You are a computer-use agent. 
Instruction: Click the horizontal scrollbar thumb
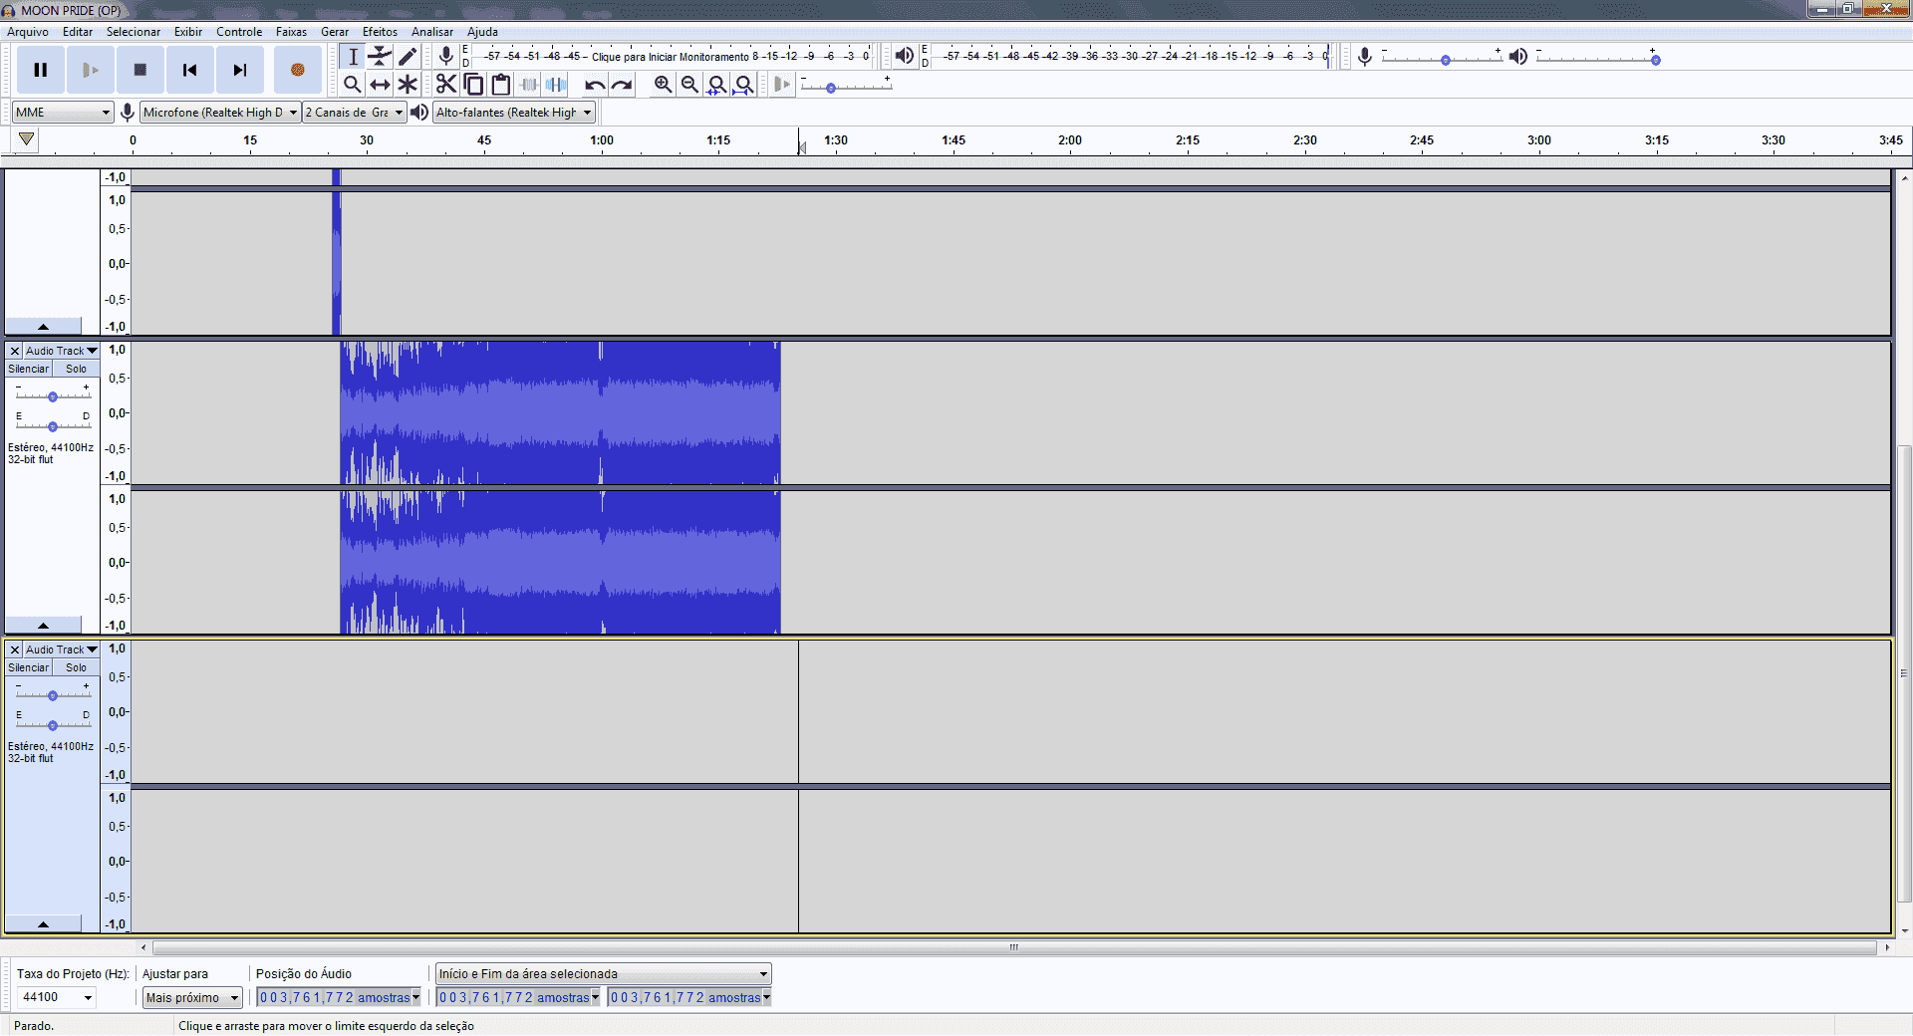(1014, 947)
